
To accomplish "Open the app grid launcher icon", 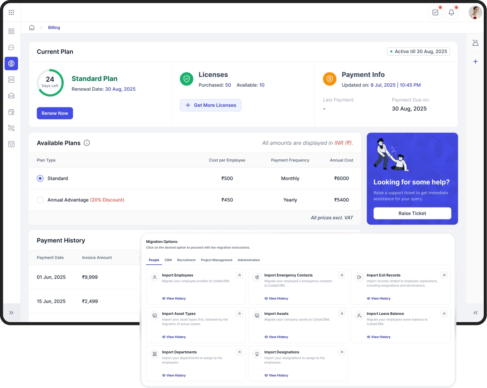I will (11, 13).
